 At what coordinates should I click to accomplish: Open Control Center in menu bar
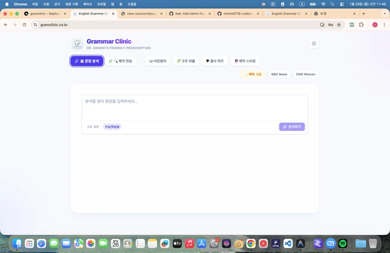pos(342,4)
